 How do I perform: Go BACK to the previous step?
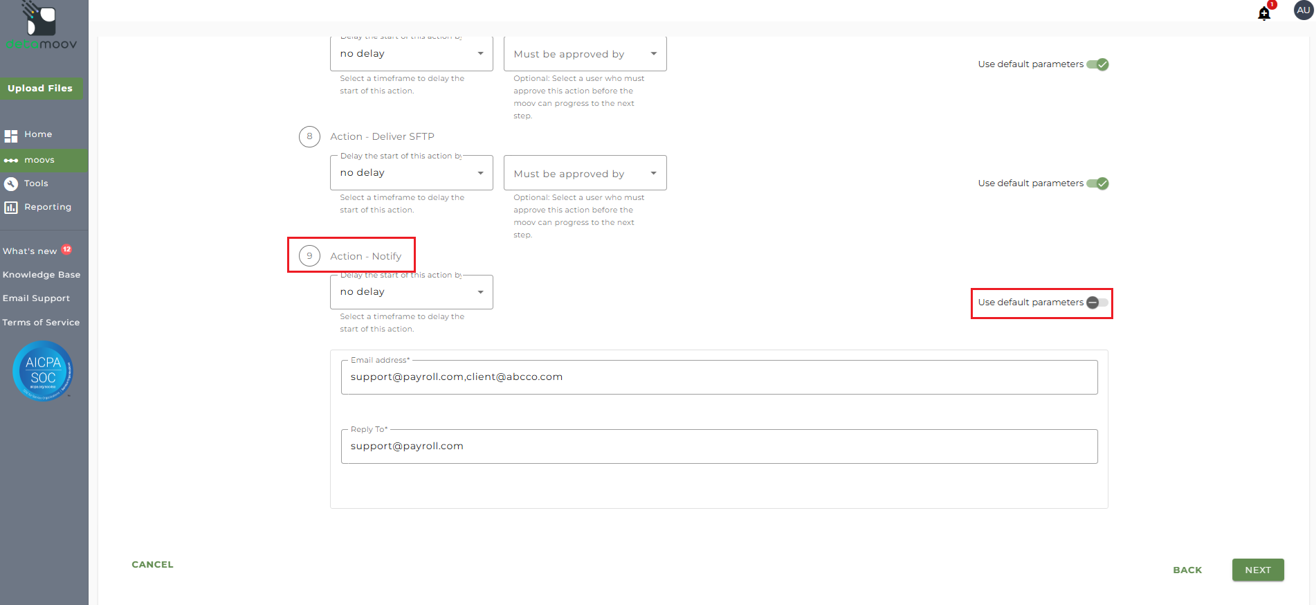tap(1187, 570)
